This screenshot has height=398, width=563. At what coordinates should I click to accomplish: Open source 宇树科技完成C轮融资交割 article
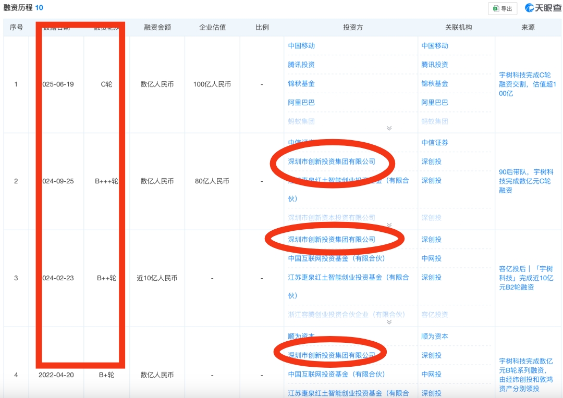click(x=528, y=84)
